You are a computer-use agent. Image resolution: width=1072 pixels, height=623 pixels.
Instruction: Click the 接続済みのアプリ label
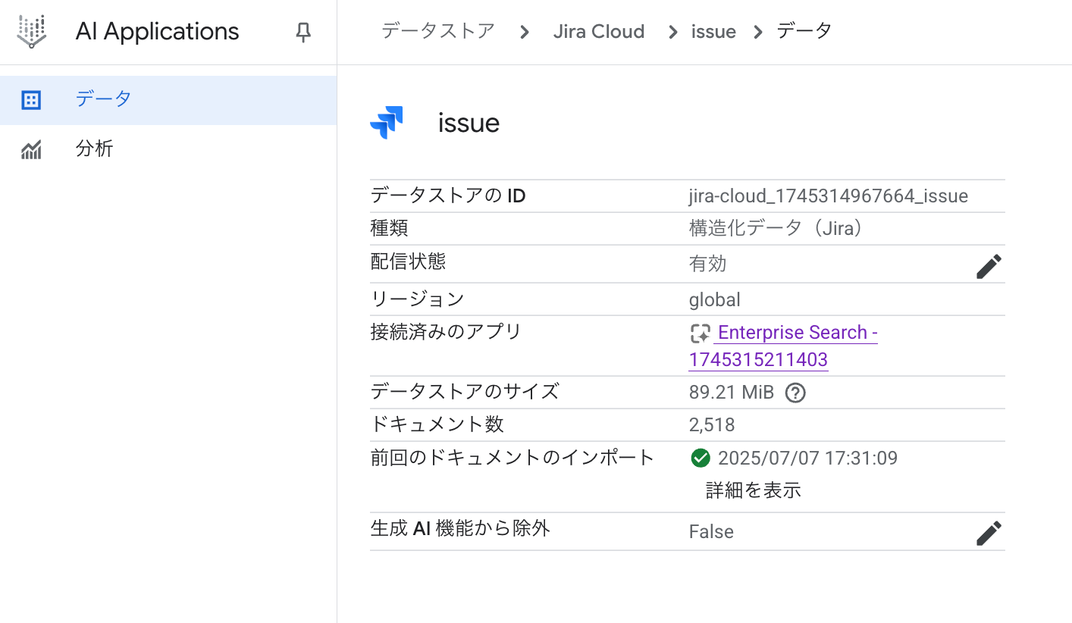[446, 331]
